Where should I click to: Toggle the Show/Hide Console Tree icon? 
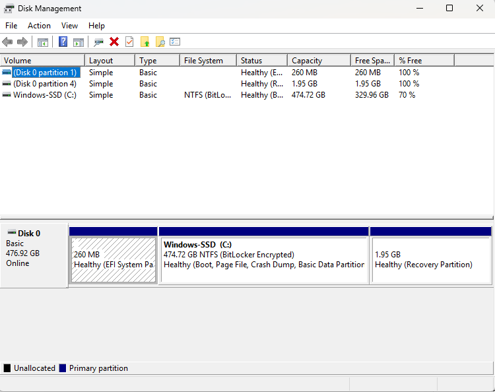pos(43,42)
